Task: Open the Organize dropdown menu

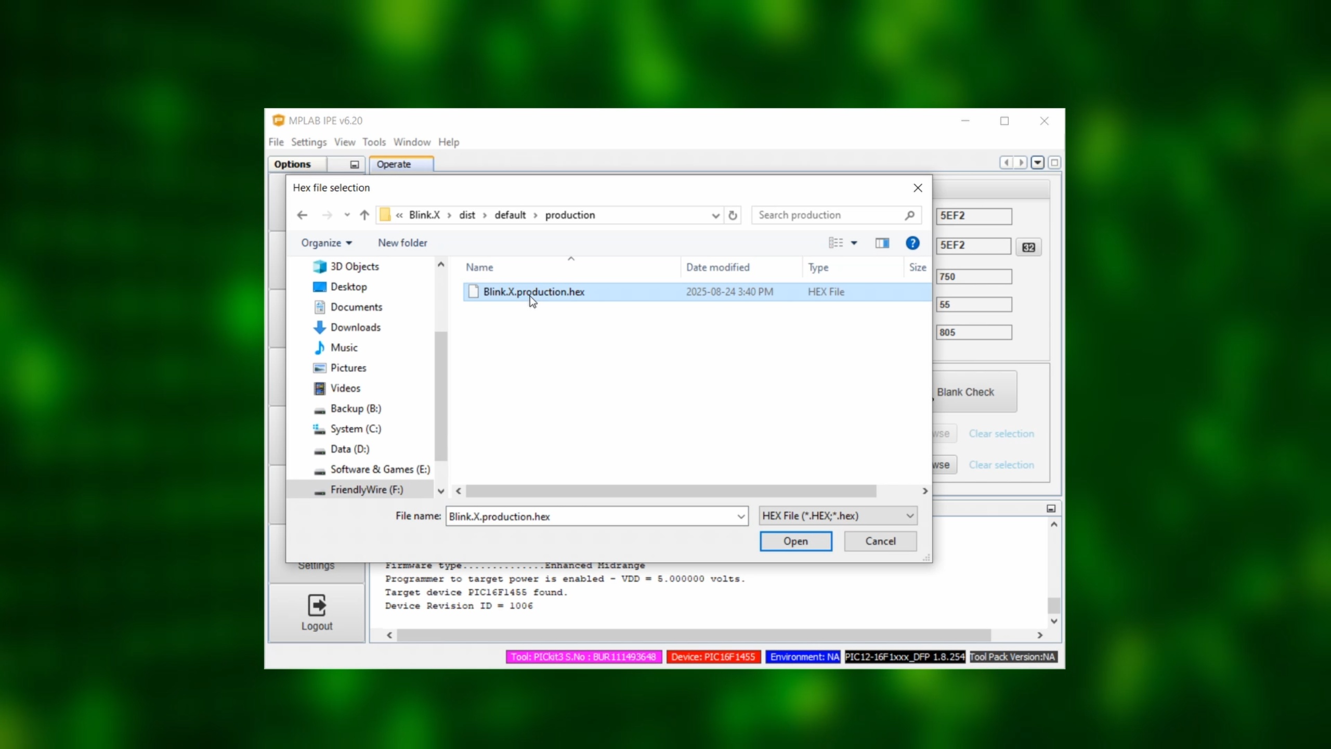Action: tap(327, 243)
